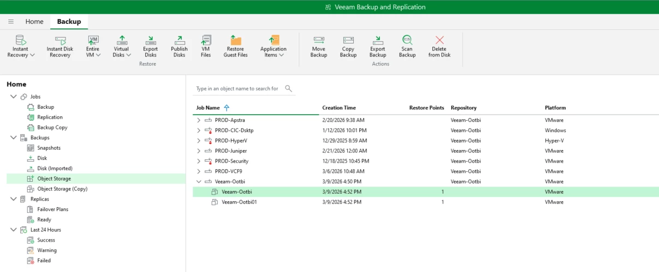Click the object name search field
Viewport: 659px width, 272px height.
(x=238, y=89)
